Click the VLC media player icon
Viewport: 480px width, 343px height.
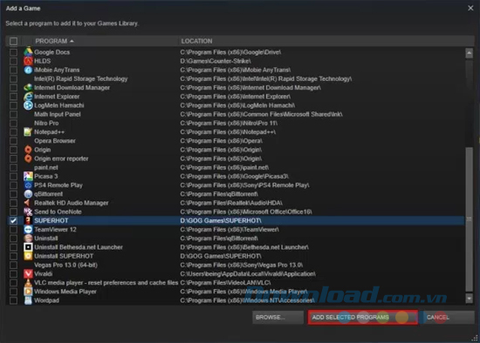[x=28, y=283]
